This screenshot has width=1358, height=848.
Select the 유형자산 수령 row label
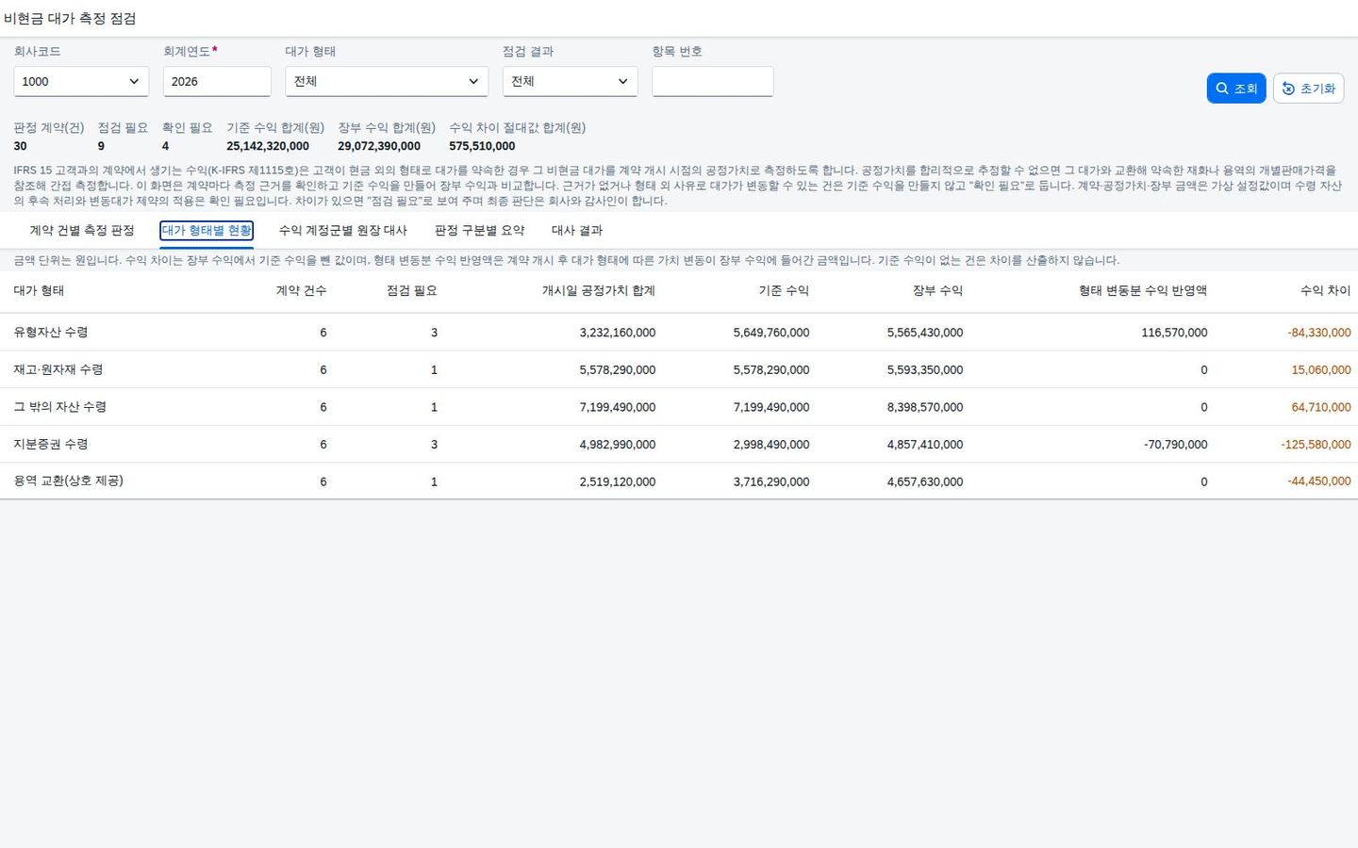(51, 333)
